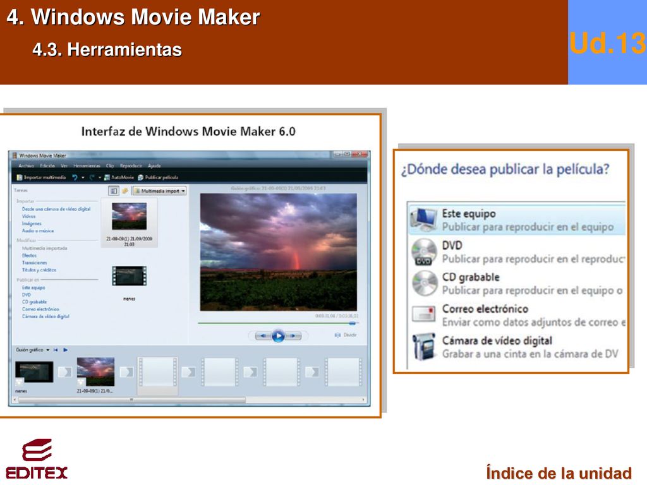Screen dimensions: 647x485
Task: Select the 'CD grabable' publish option
Action: coord(517,284)
